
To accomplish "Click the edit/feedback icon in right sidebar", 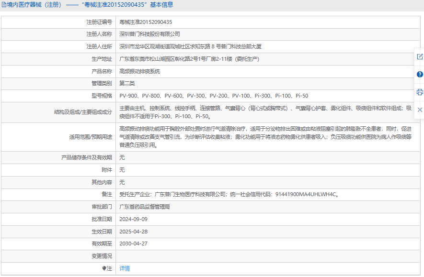I will pyautogui.click(x=420, y=57).
